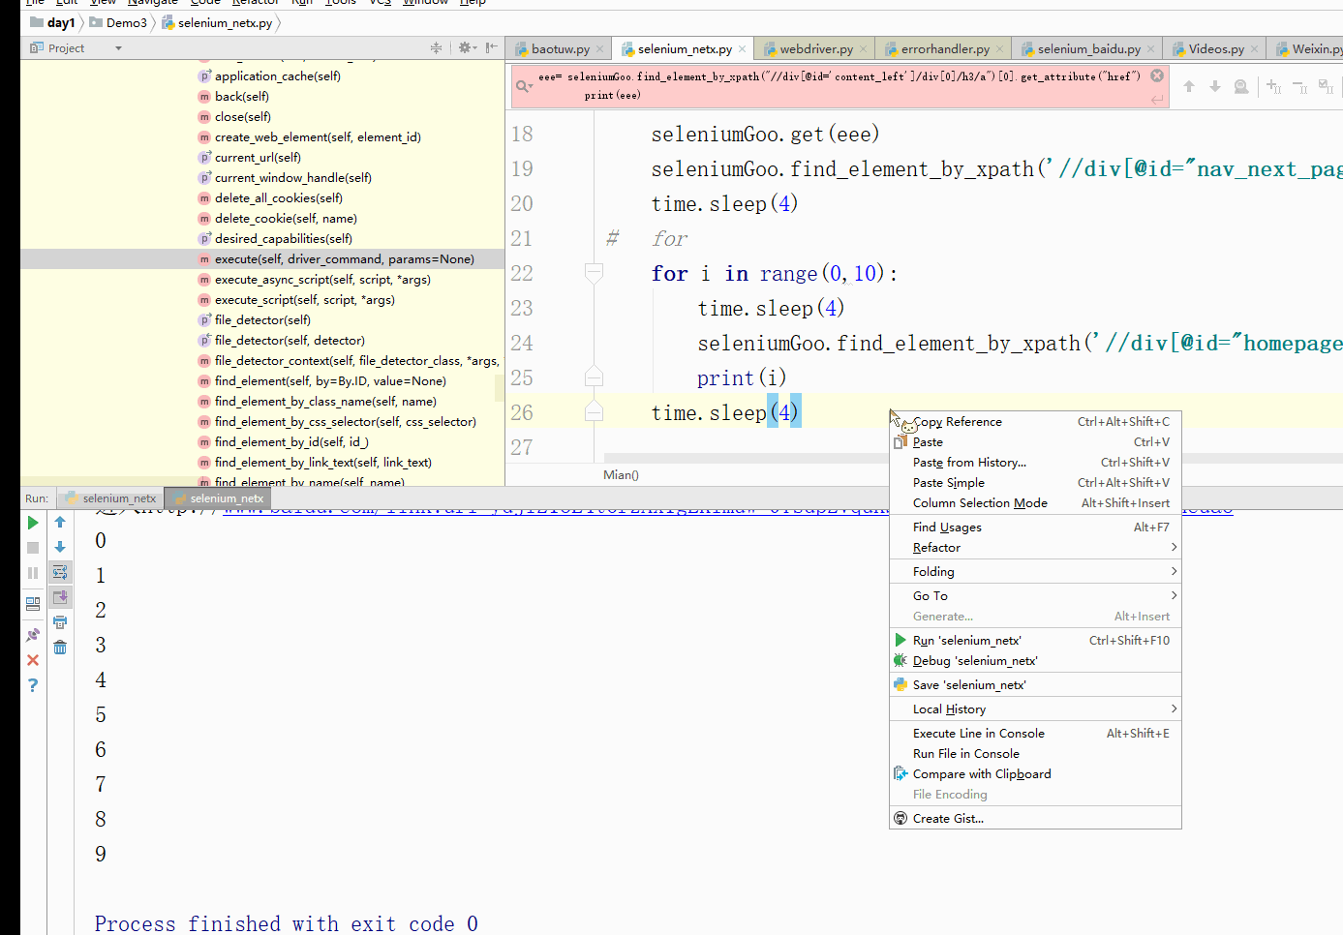Clear the search field with X icon
The height and width of the screenshot is (935, 1343).
tap(1156, 75)
